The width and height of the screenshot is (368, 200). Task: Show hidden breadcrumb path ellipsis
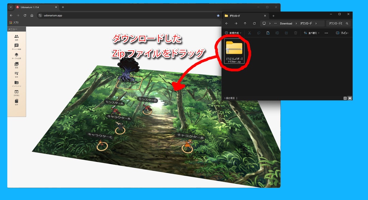pos(276,23)
